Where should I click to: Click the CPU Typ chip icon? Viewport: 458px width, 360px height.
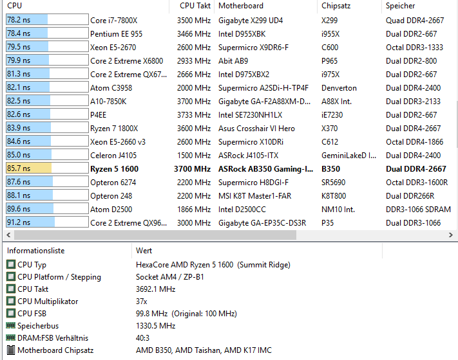(11, 264)
